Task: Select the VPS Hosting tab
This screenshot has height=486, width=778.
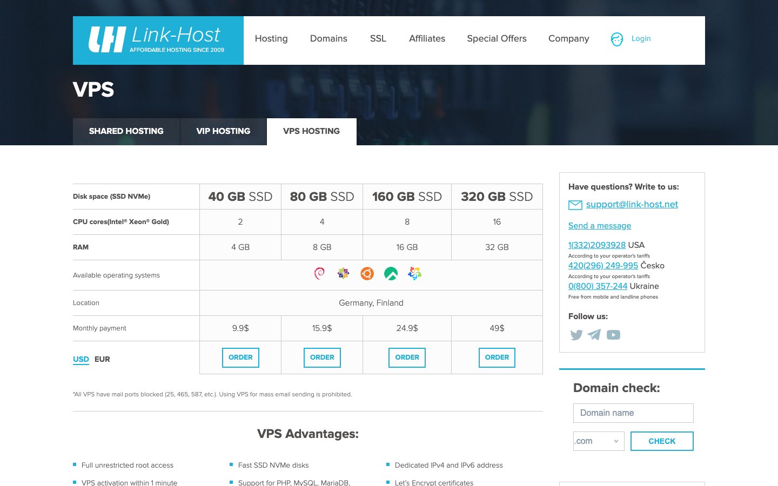Action: click(312, 131)
